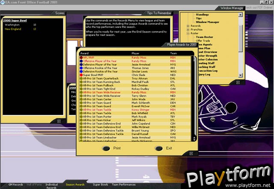274x189 pixels.
Task: Click the All-Pro 1st Team Fullback bullet
Action: tap(81, 86)
